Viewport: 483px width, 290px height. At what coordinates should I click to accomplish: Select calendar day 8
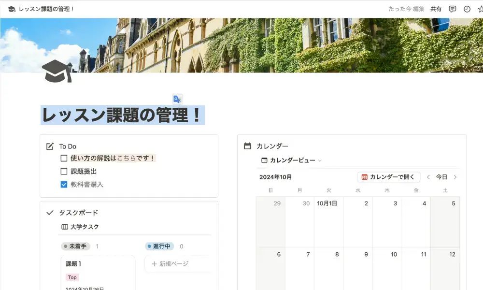click(x=328, y=269)
